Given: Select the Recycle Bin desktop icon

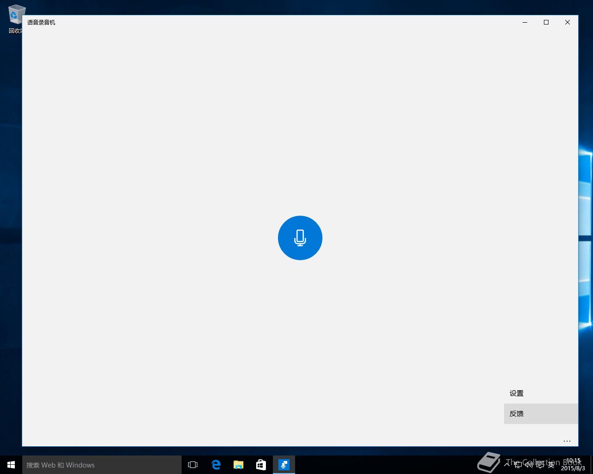Looking at the screenshot, I should click(16, 19).
